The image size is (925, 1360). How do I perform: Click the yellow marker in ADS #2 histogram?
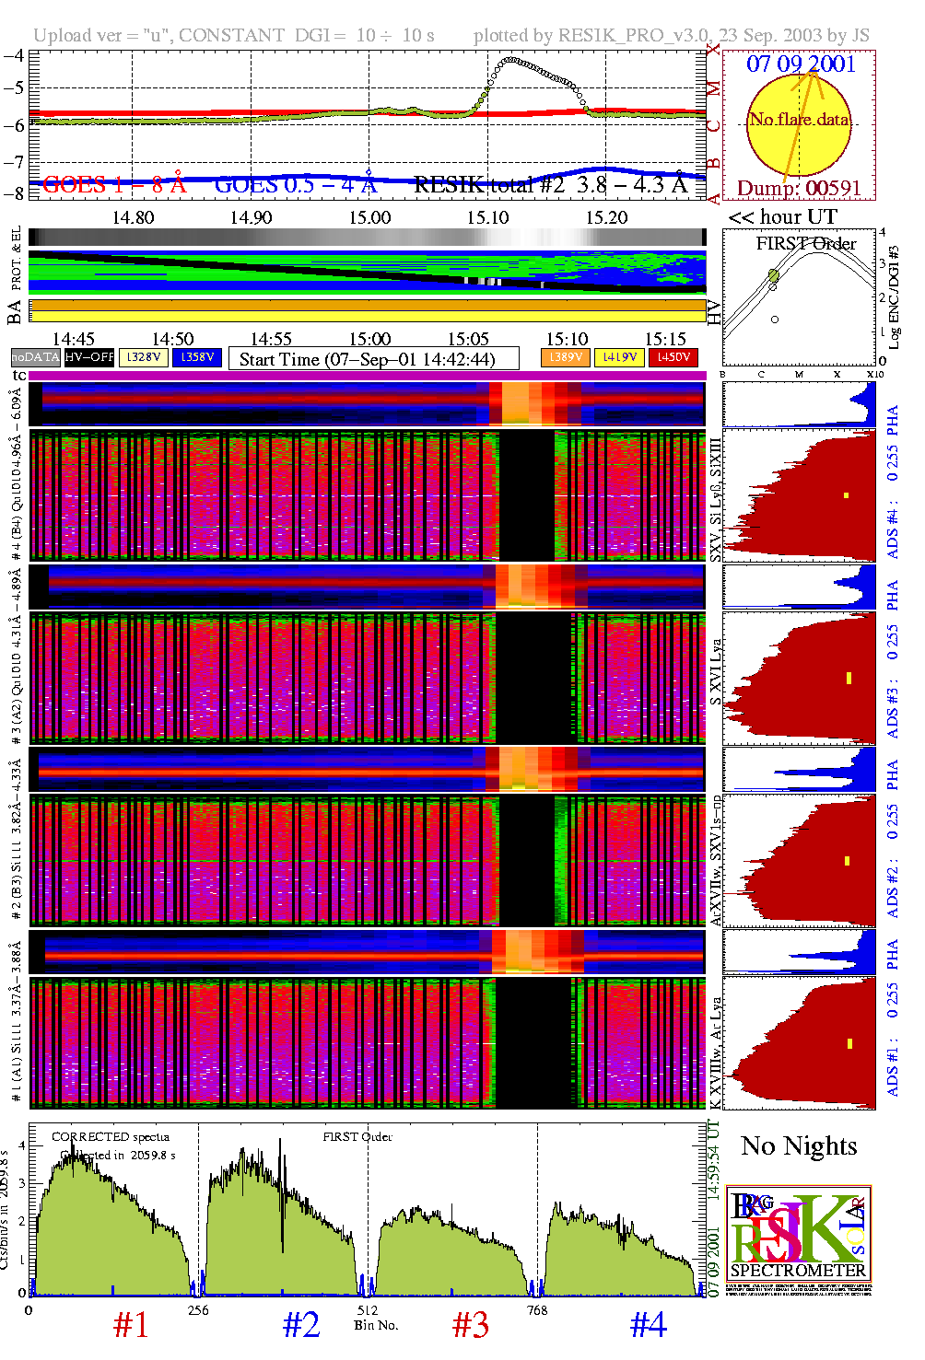click(847, 861)
